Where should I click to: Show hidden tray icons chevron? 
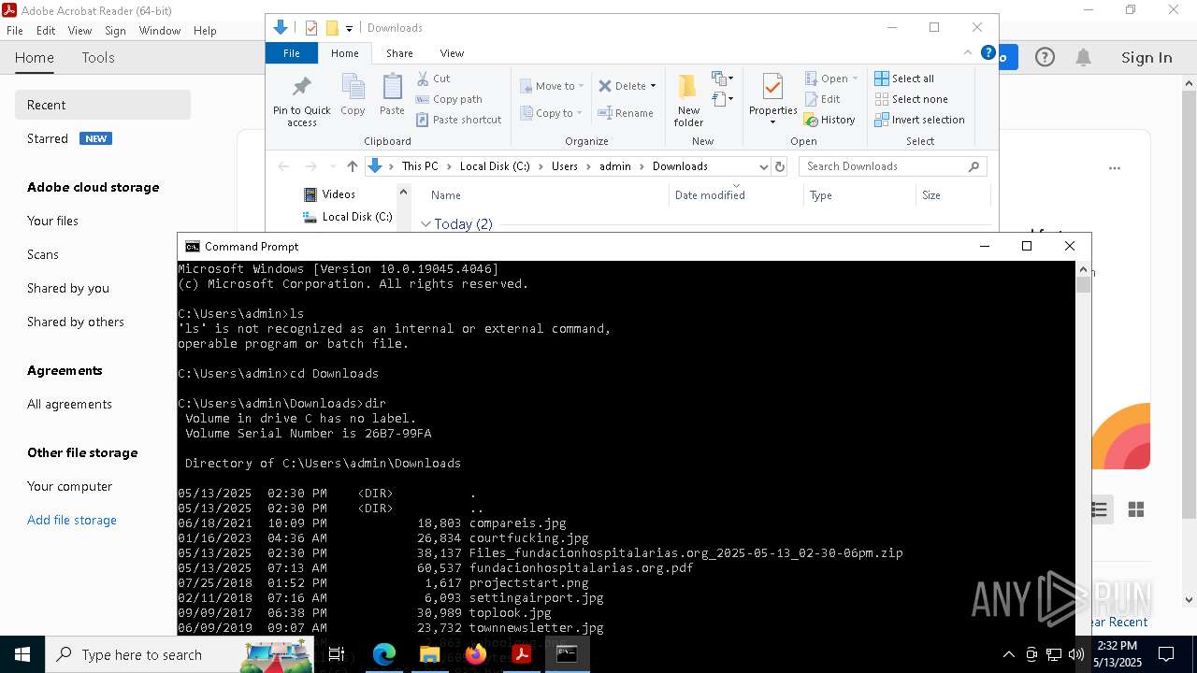tap(1008, 654)
